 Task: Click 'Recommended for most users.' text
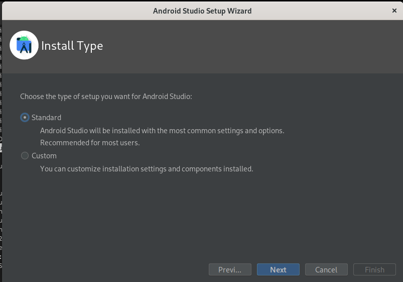(x=90, y=143)
